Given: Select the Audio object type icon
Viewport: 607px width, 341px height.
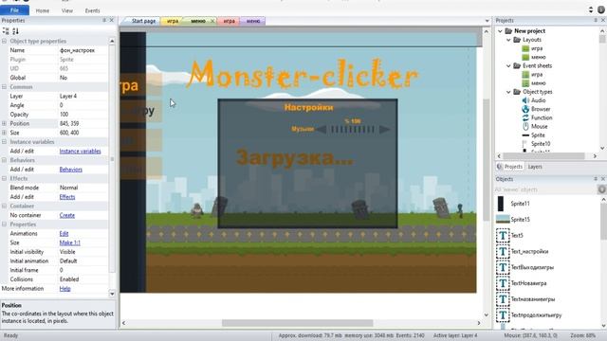Looking at the screenshot, I should click(x=525, y=100).
